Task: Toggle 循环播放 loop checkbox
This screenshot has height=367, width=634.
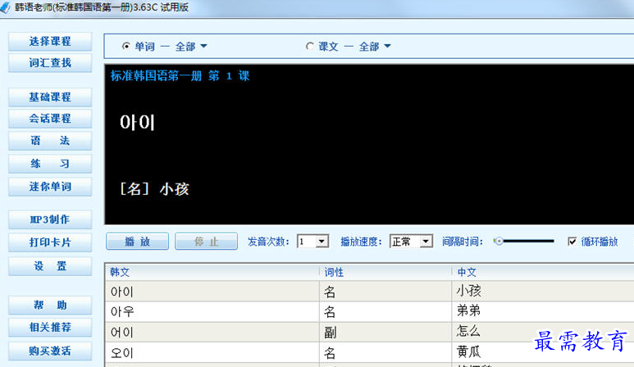Action: (572, 242)
